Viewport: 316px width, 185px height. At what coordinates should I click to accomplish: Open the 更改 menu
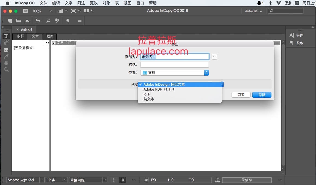point(94,3)
